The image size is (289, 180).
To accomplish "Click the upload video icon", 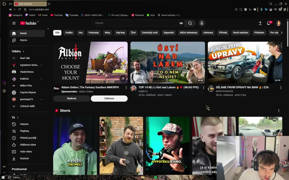I will click(260, 23).
